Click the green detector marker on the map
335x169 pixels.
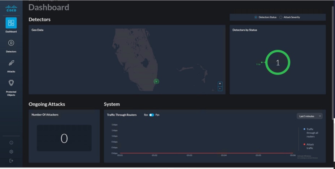pyautogui.click(x=156, y=81)
